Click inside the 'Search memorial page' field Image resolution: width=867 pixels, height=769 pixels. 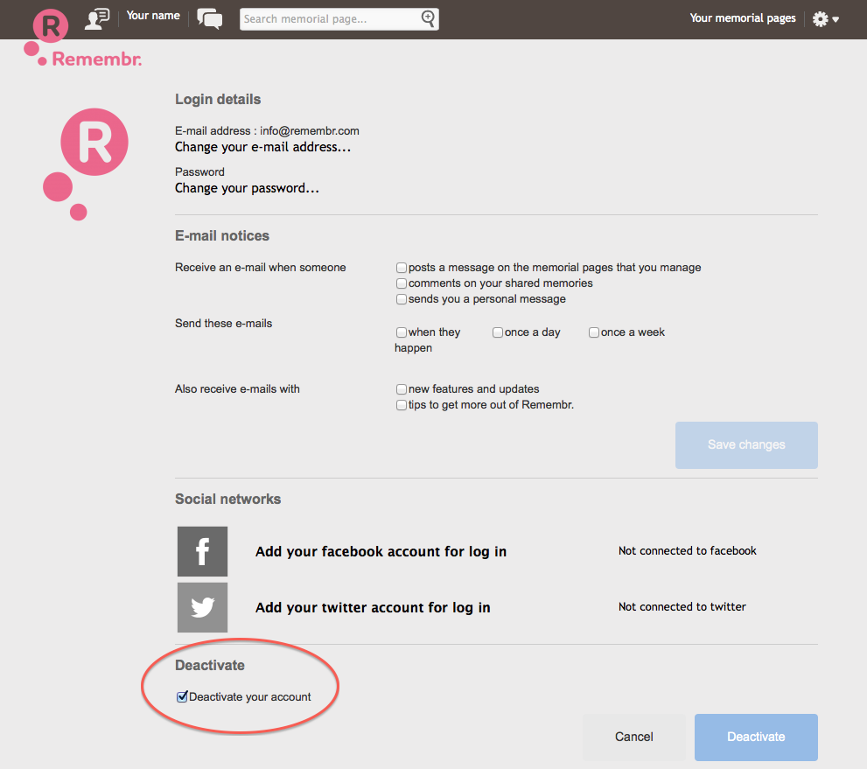(328, 18)
